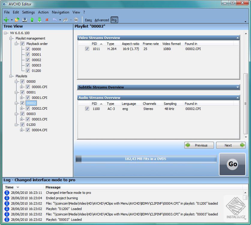
Task: Open the Settings menu
Action: [28, 12]
